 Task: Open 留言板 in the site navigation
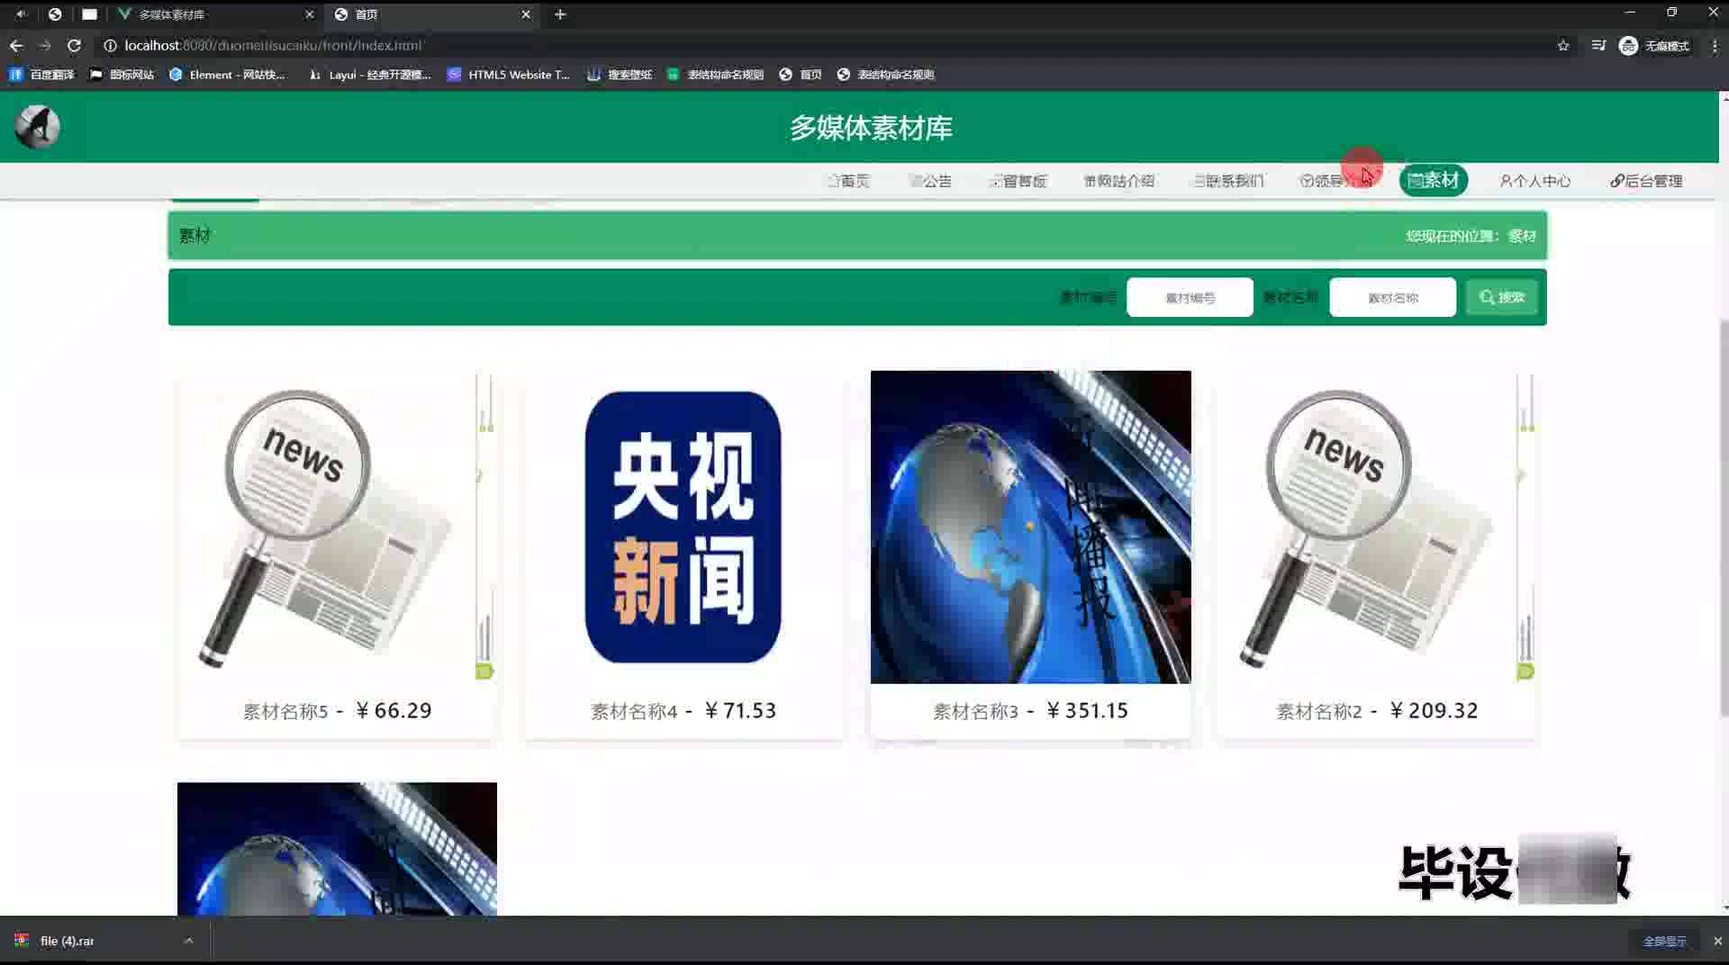1018,181
